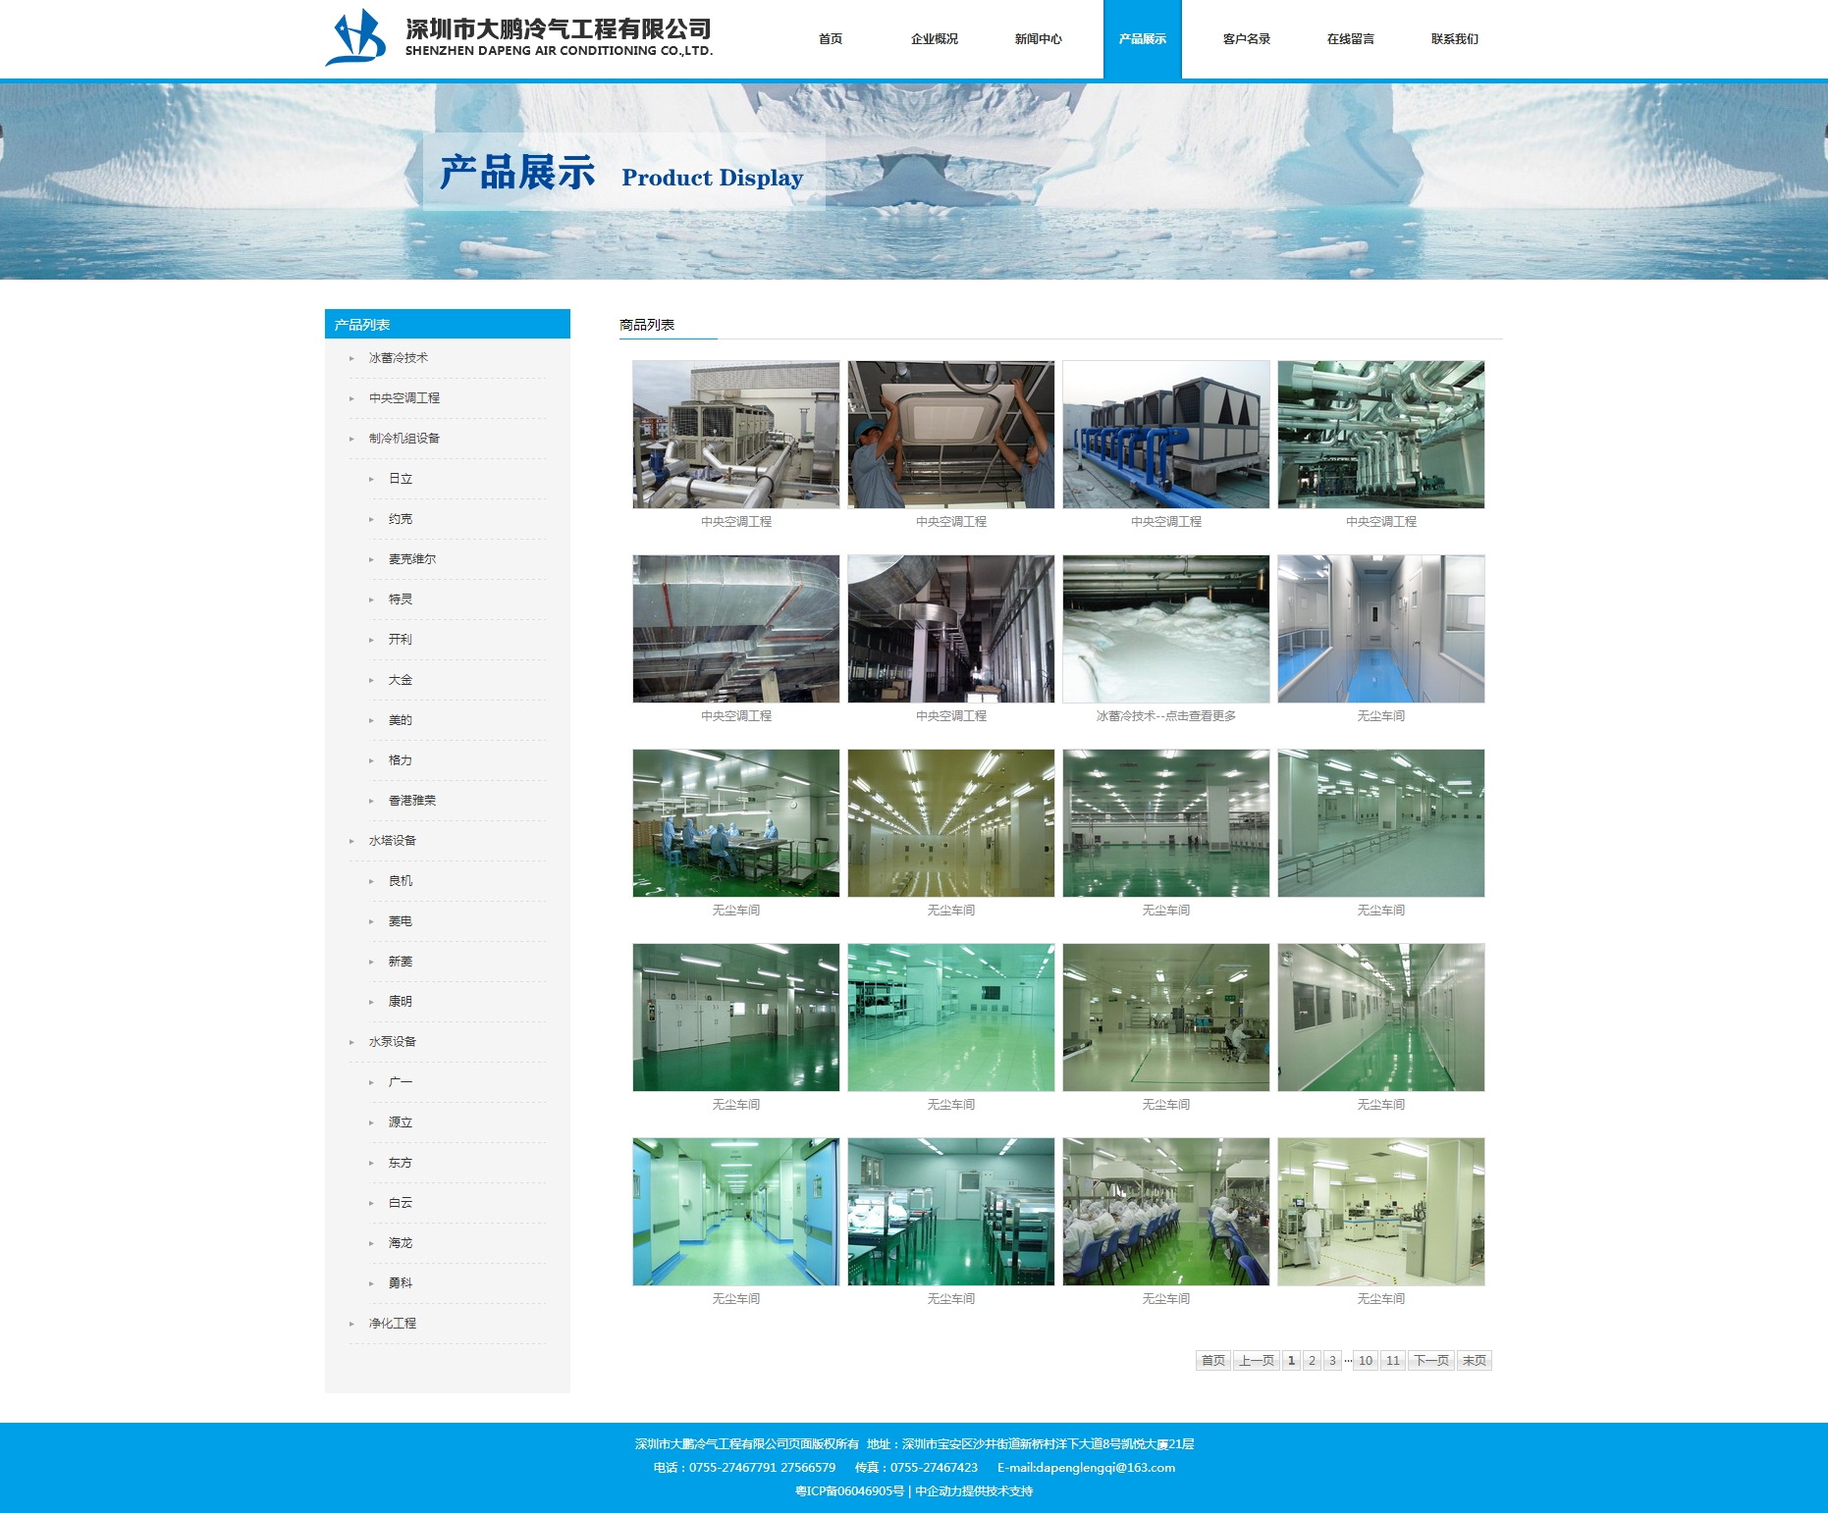Expand the 制冷机组设备 category
The height and width of the screenshot is (1513, 1828).
pos(404,439)
